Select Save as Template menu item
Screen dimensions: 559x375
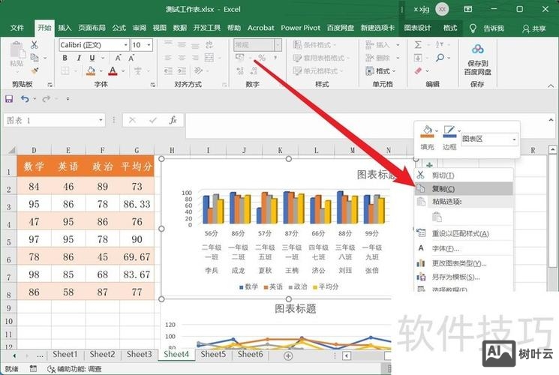click(x=464, y=277)
